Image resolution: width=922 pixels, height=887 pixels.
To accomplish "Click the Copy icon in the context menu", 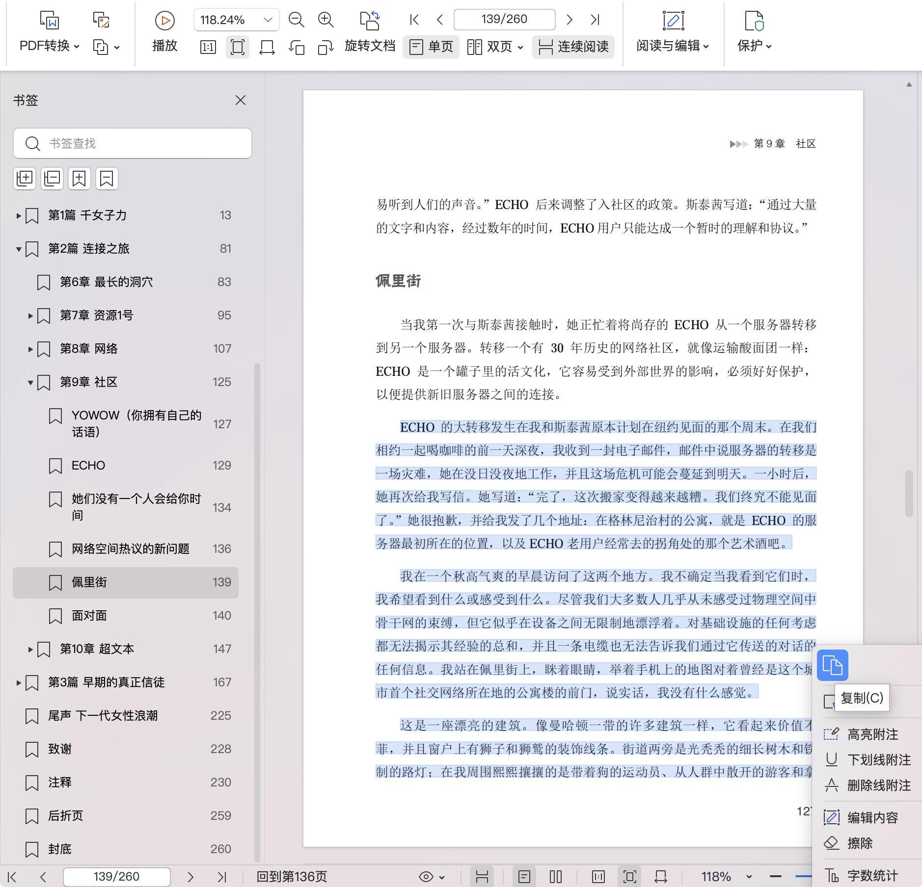I will (832, 665).
